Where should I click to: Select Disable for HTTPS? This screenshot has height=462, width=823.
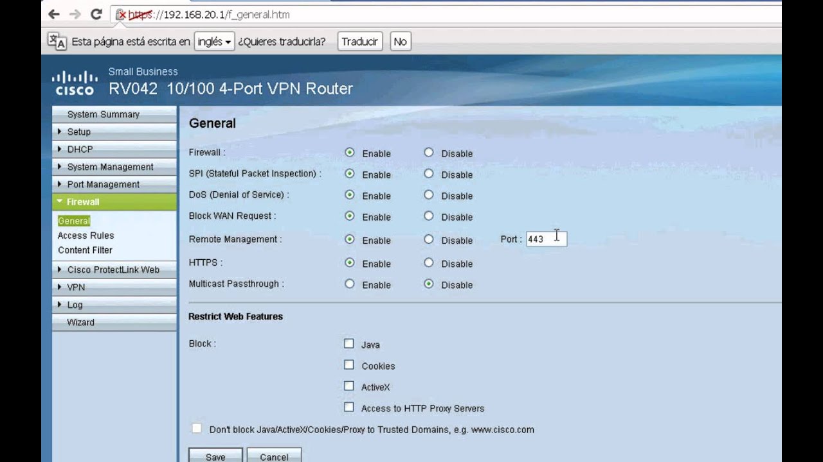429,262
